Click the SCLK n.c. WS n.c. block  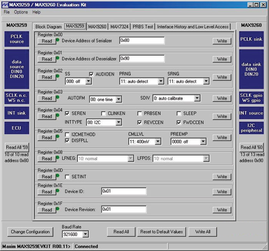pos(17,97)
